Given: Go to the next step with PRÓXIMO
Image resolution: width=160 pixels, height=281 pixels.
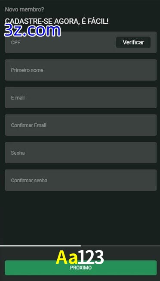Looking at the screenshot, I should click(81, 268).
